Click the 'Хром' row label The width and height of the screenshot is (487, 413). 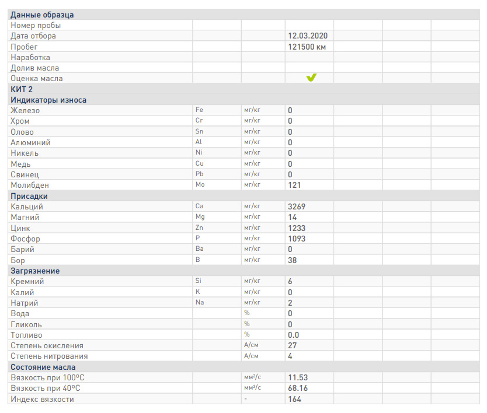(20, 121)
